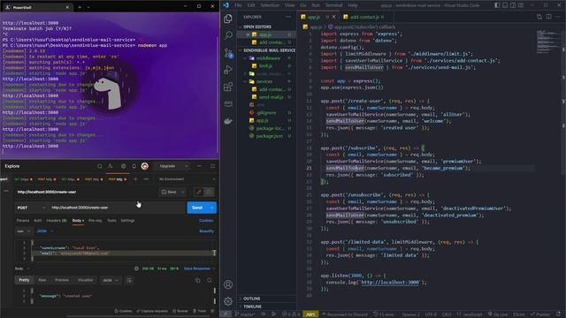This screenshot has height=318, width=566.
Task: Open send-mail.js in the services folder
Action: coord(271,97)
